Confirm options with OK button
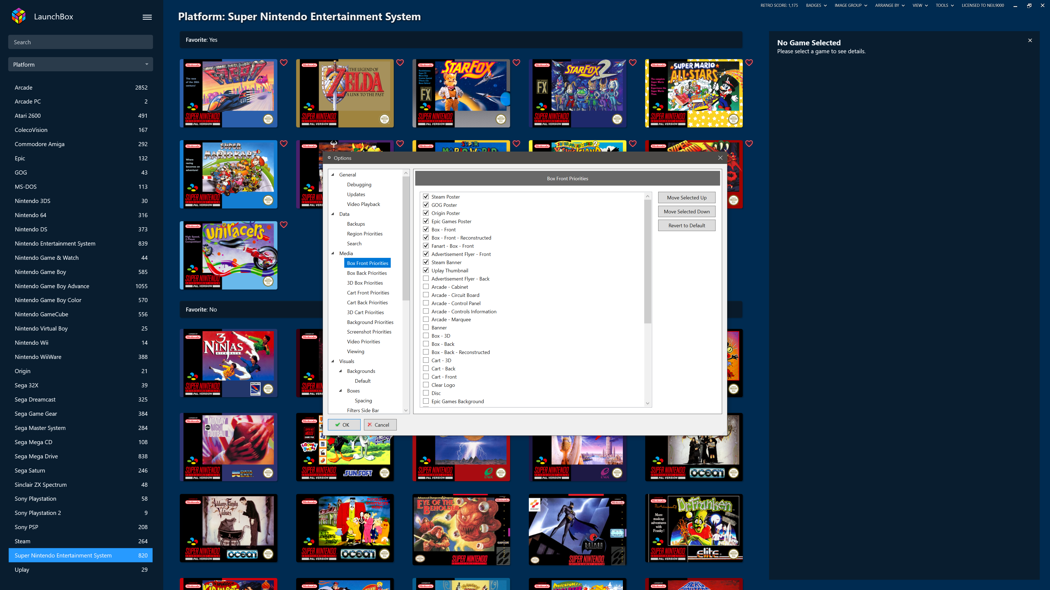This screenshot has height=590, width=1050. [344, 425]
